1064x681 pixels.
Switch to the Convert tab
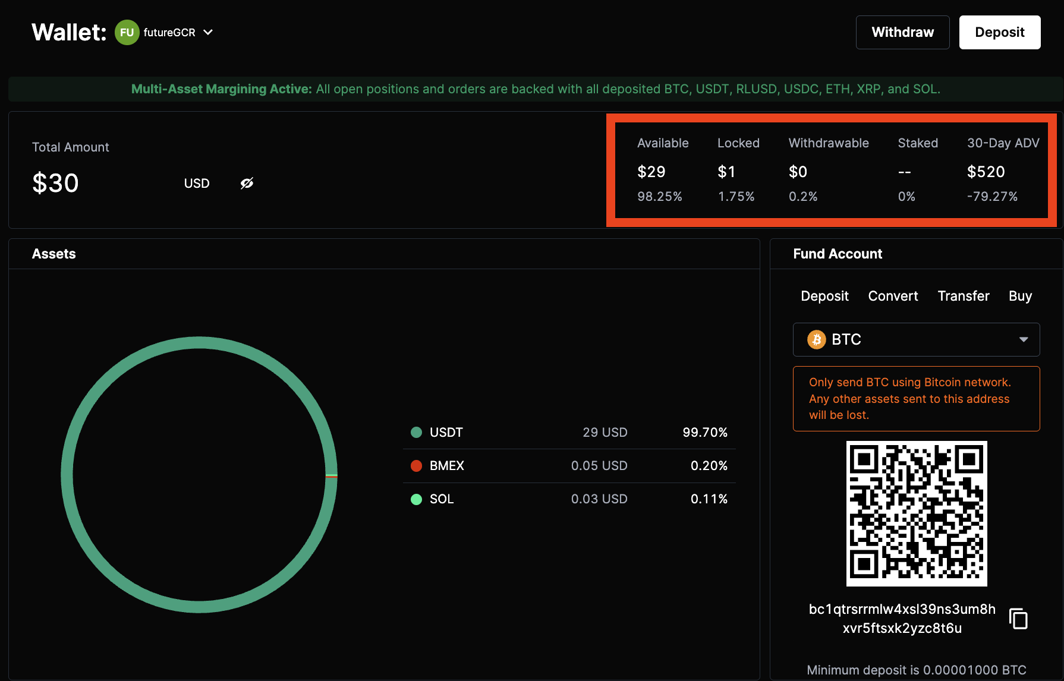[x=893, y=296]
